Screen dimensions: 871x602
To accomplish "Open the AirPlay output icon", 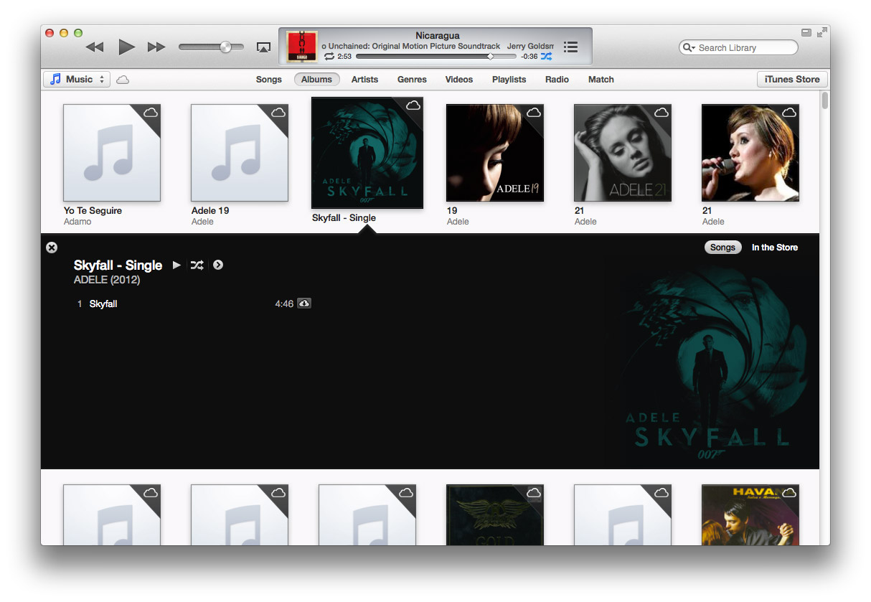I will point(263,47).
